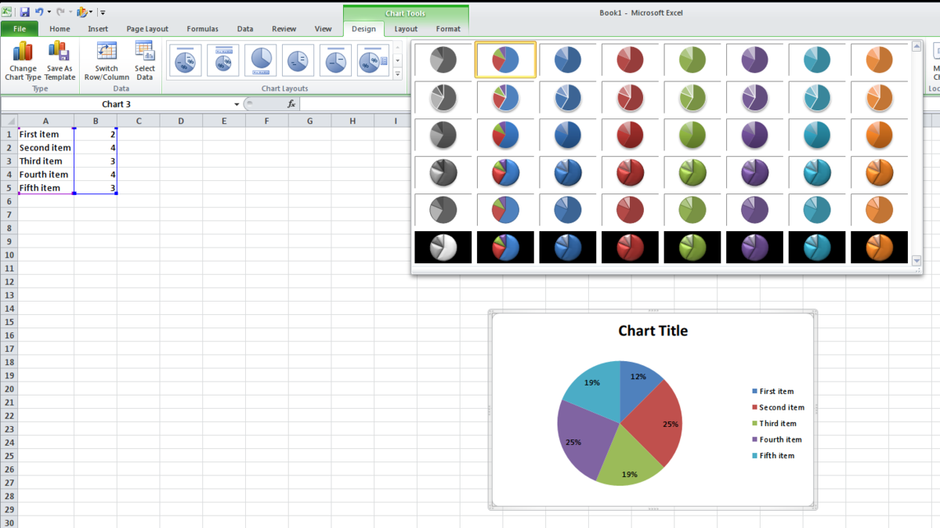The width and height of the screenshot is (940, 528).
Task: Select white pie style on black background
Action: click(443, 247)
